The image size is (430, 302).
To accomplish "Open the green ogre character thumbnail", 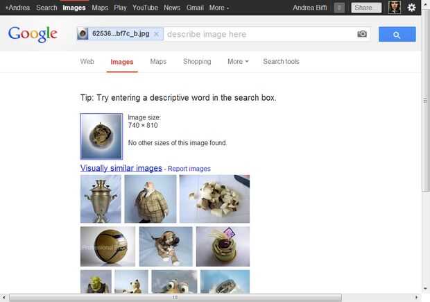I will 96,282.
